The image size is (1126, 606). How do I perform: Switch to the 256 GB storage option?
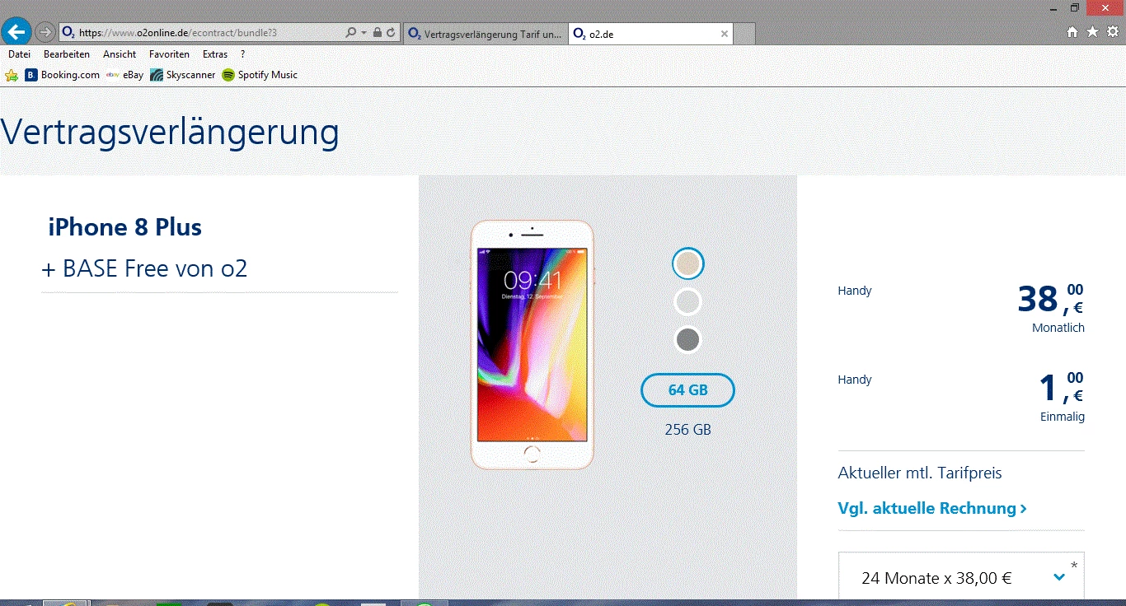(687, 429)
